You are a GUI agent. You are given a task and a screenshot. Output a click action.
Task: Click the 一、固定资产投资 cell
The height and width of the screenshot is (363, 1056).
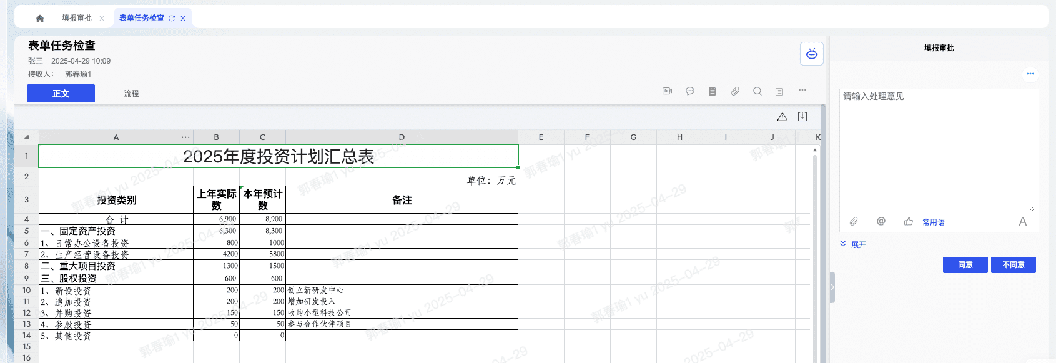[x=116, y=231]
